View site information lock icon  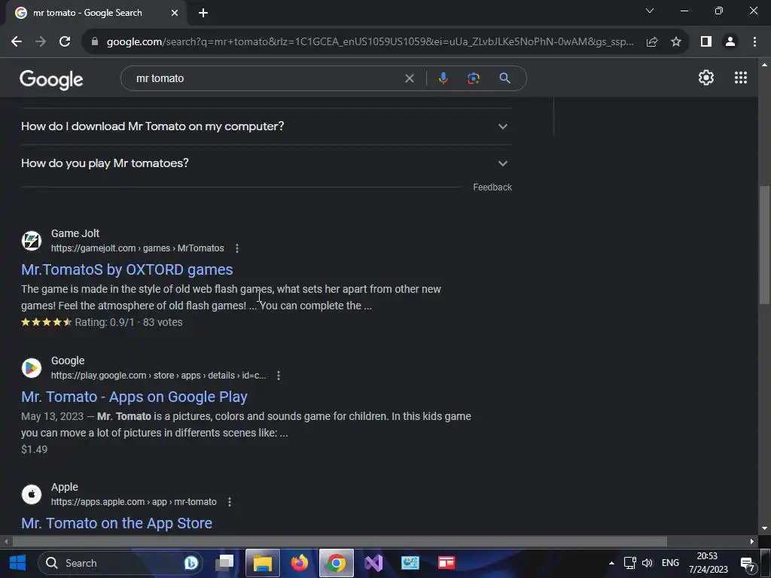coord(95,42)
